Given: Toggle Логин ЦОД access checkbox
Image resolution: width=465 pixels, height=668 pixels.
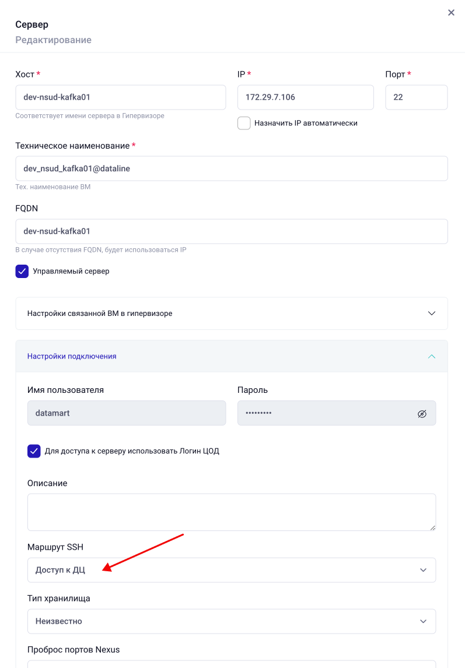Looking at the screenshot, I should 34,451.
